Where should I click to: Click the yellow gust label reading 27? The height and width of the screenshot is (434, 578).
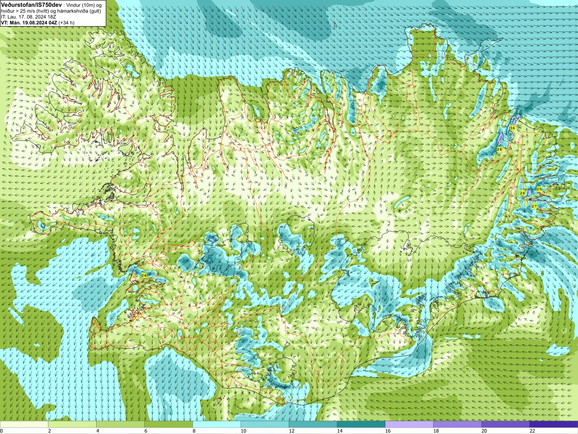click(x=534, y=206)
